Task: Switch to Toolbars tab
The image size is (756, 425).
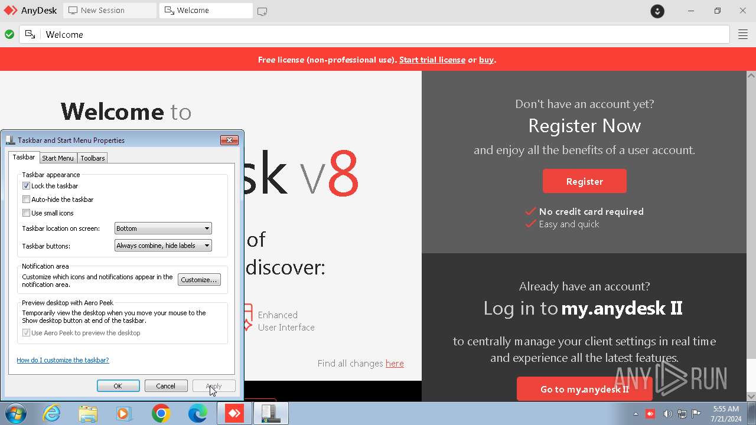Action: coord(93,158)
